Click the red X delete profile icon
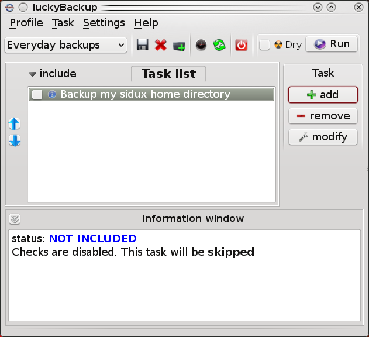Screen dimensions: 369x337 tap(160, 45)
